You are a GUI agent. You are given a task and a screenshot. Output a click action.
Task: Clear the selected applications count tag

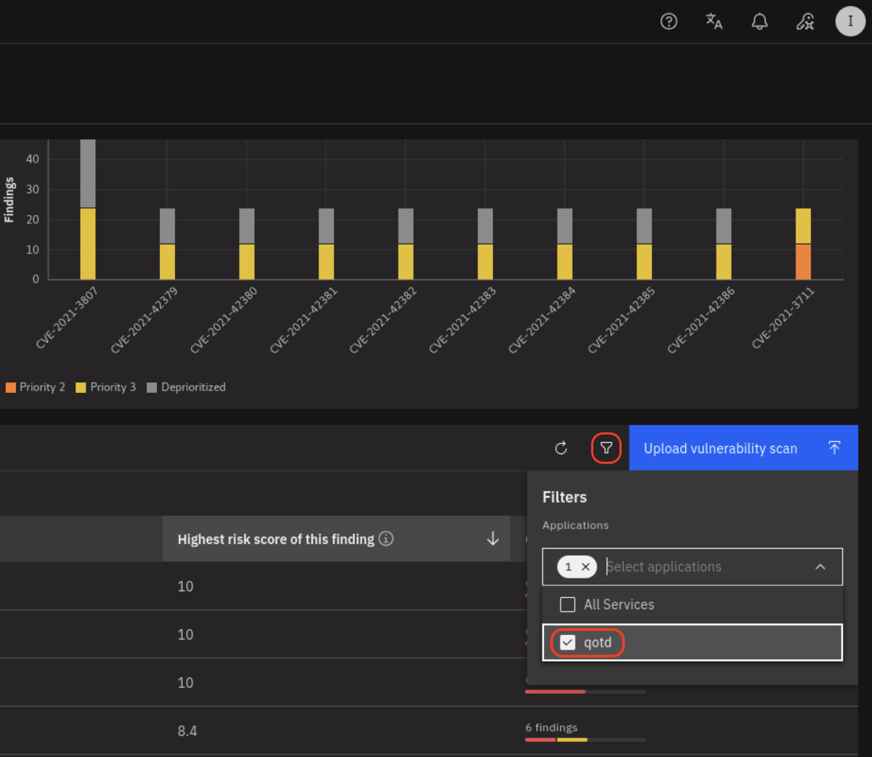pyautogui.click(x=586, y=567)
